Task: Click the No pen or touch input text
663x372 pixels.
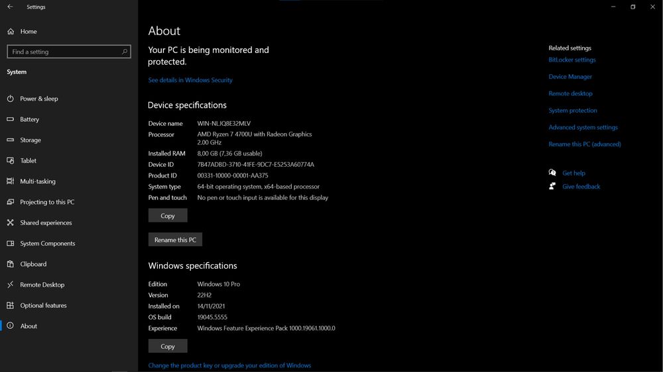Action: 263,197
